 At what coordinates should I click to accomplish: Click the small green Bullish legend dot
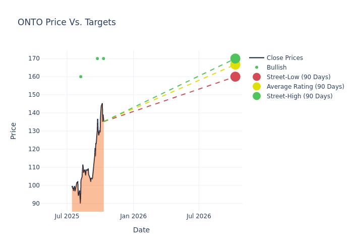(257, 68)
